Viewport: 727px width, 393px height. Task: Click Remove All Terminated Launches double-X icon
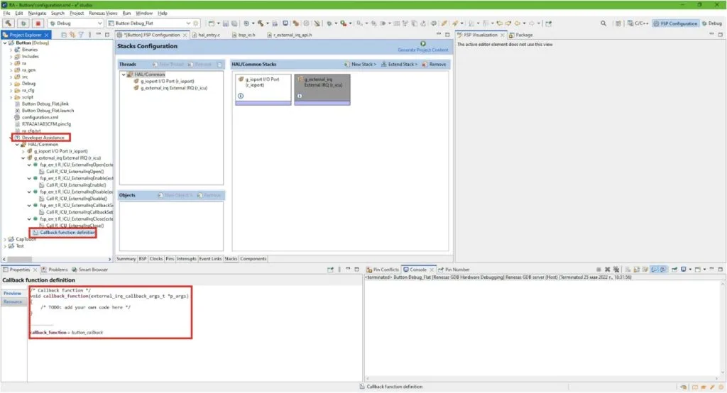[x=616, y=270]
